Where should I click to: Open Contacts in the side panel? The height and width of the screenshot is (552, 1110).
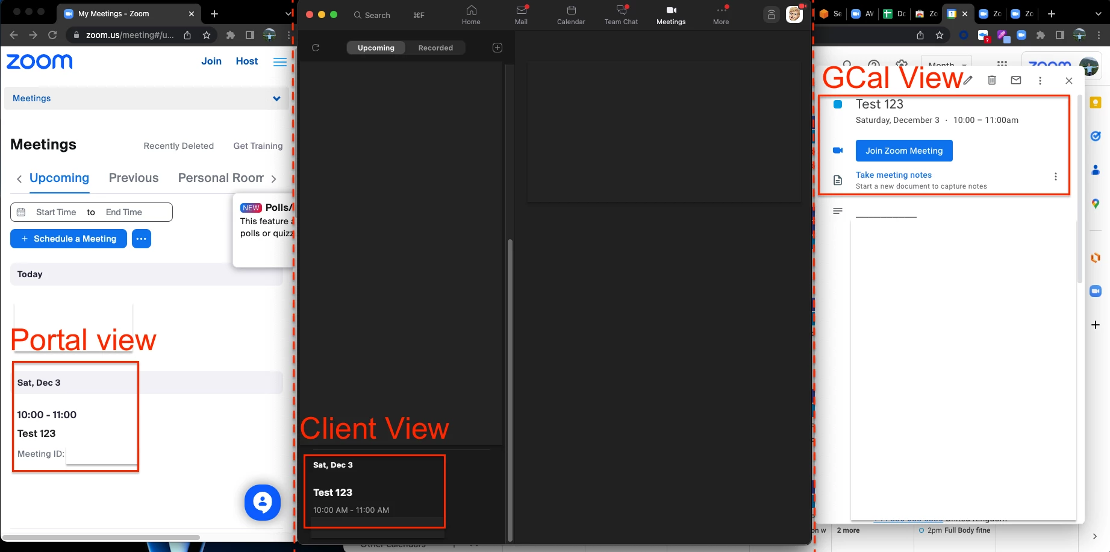(x=1096, y=171)
